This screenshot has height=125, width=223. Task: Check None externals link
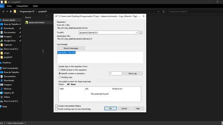click(73, 84)
